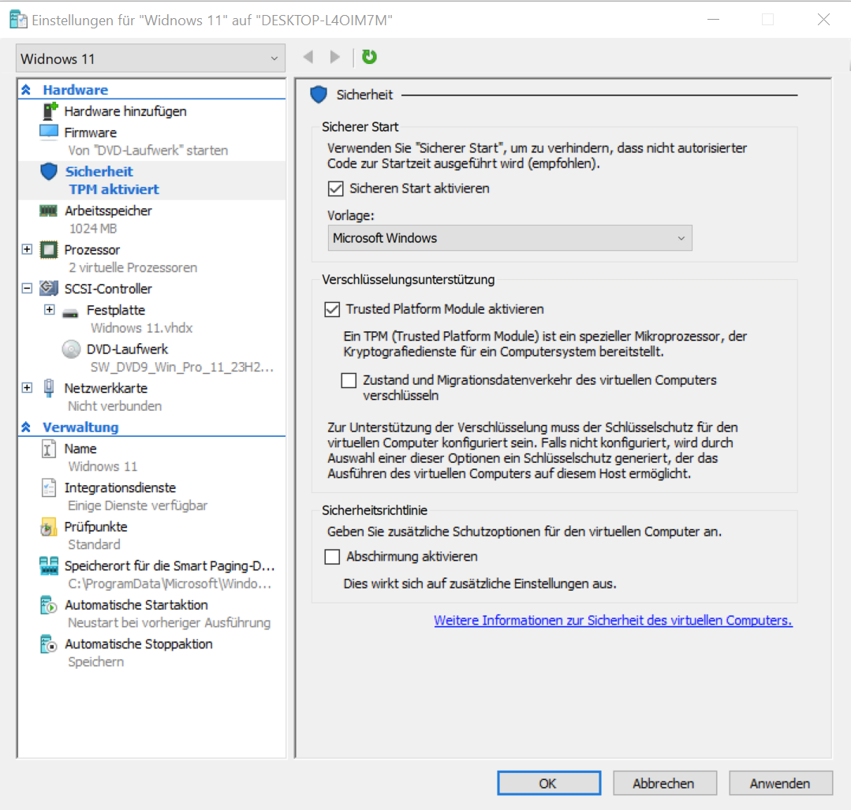Click the 'Einige Dienste verfügbar' text
Viewport: 851px width, 810px height.
(137, 506)
